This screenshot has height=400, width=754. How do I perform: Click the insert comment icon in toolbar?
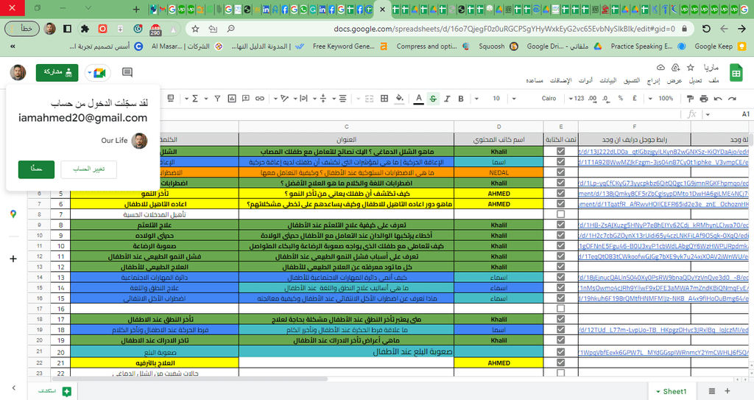coord(246,99)
